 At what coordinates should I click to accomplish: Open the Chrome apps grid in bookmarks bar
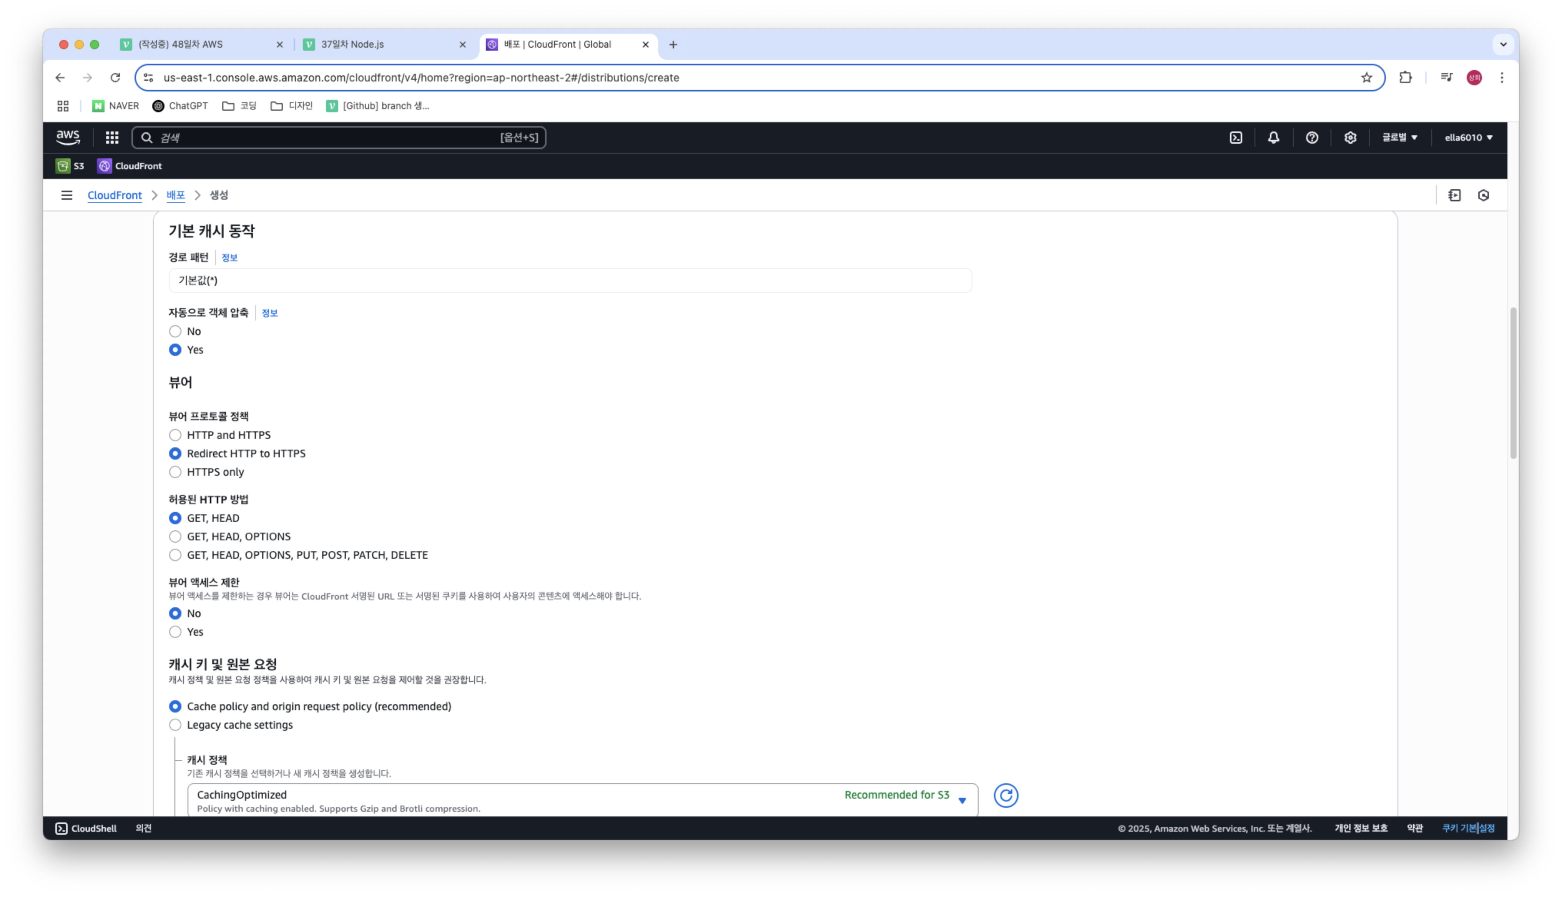pyautogui.click(x=63, y=106)
